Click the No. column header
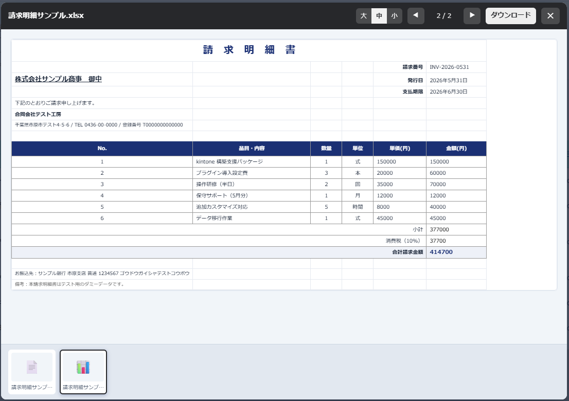 pos(102,148)
